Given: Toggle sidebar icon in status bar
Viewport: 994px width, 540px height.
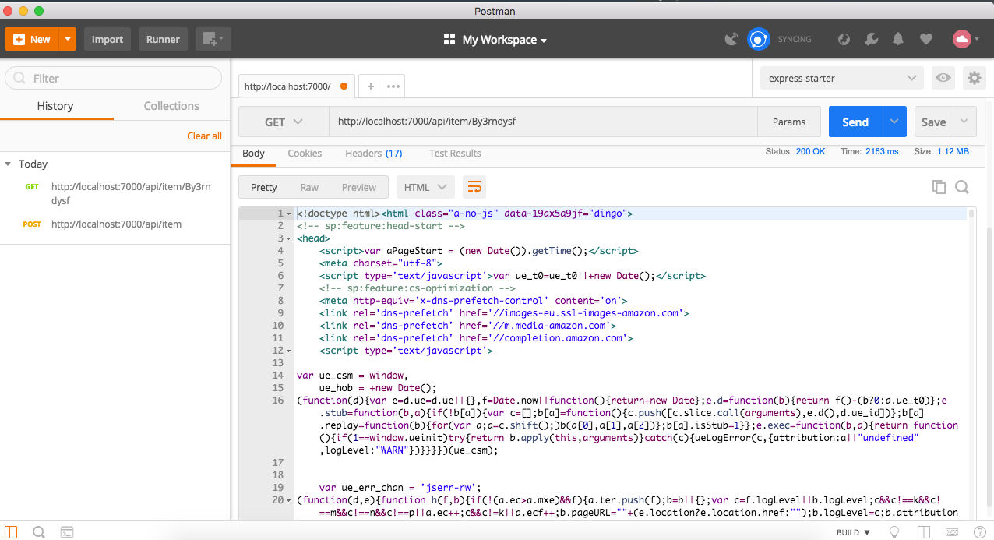Looking at the screenshot, I should click(x=11, y=532).
